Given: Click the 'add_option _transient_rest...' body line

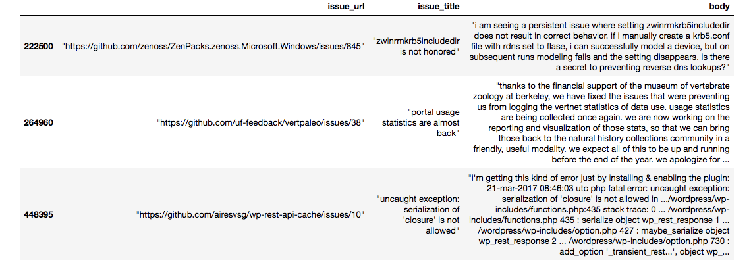Looking at the screenshot, I should tap(645, 251).
